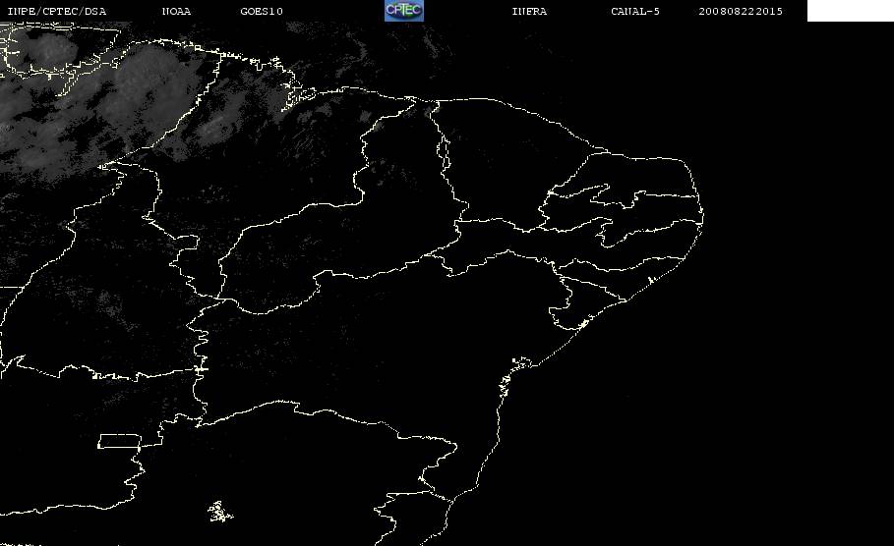
Task: Click the CPTEC logo in the header
Action: point(403,10)
